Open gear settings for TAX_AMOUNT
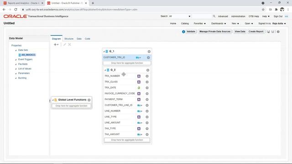The height and width of the screenshot is (164, 292). click(x=147, y=134)
